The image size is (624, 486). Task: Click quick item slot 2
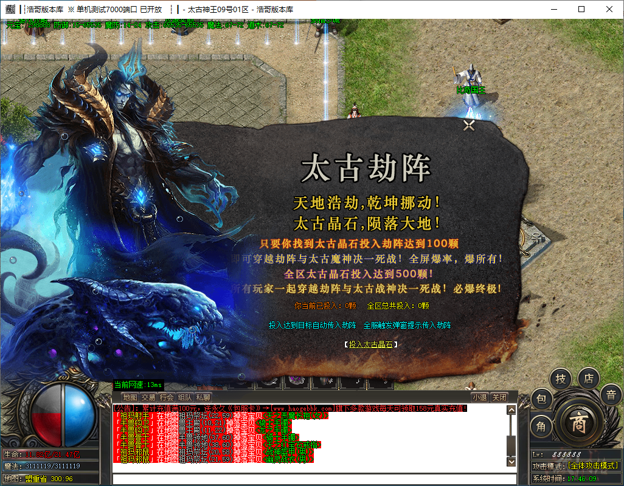pyautogui.click(x=269, y=382)
